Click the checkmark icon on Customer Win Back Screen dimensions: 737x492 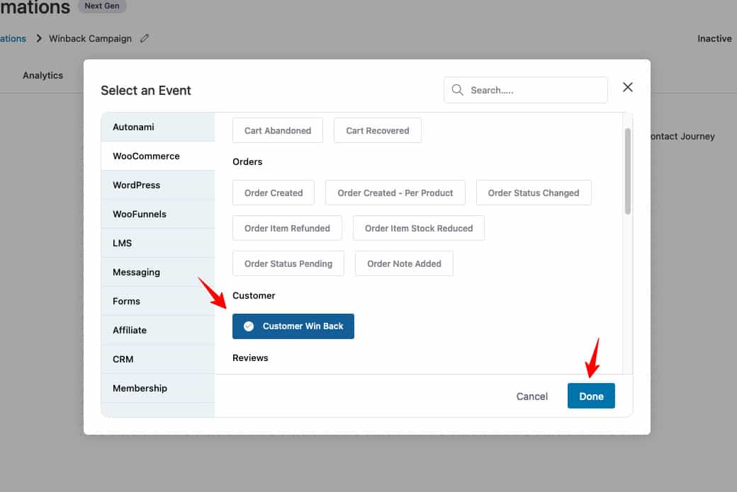[249, 326]
